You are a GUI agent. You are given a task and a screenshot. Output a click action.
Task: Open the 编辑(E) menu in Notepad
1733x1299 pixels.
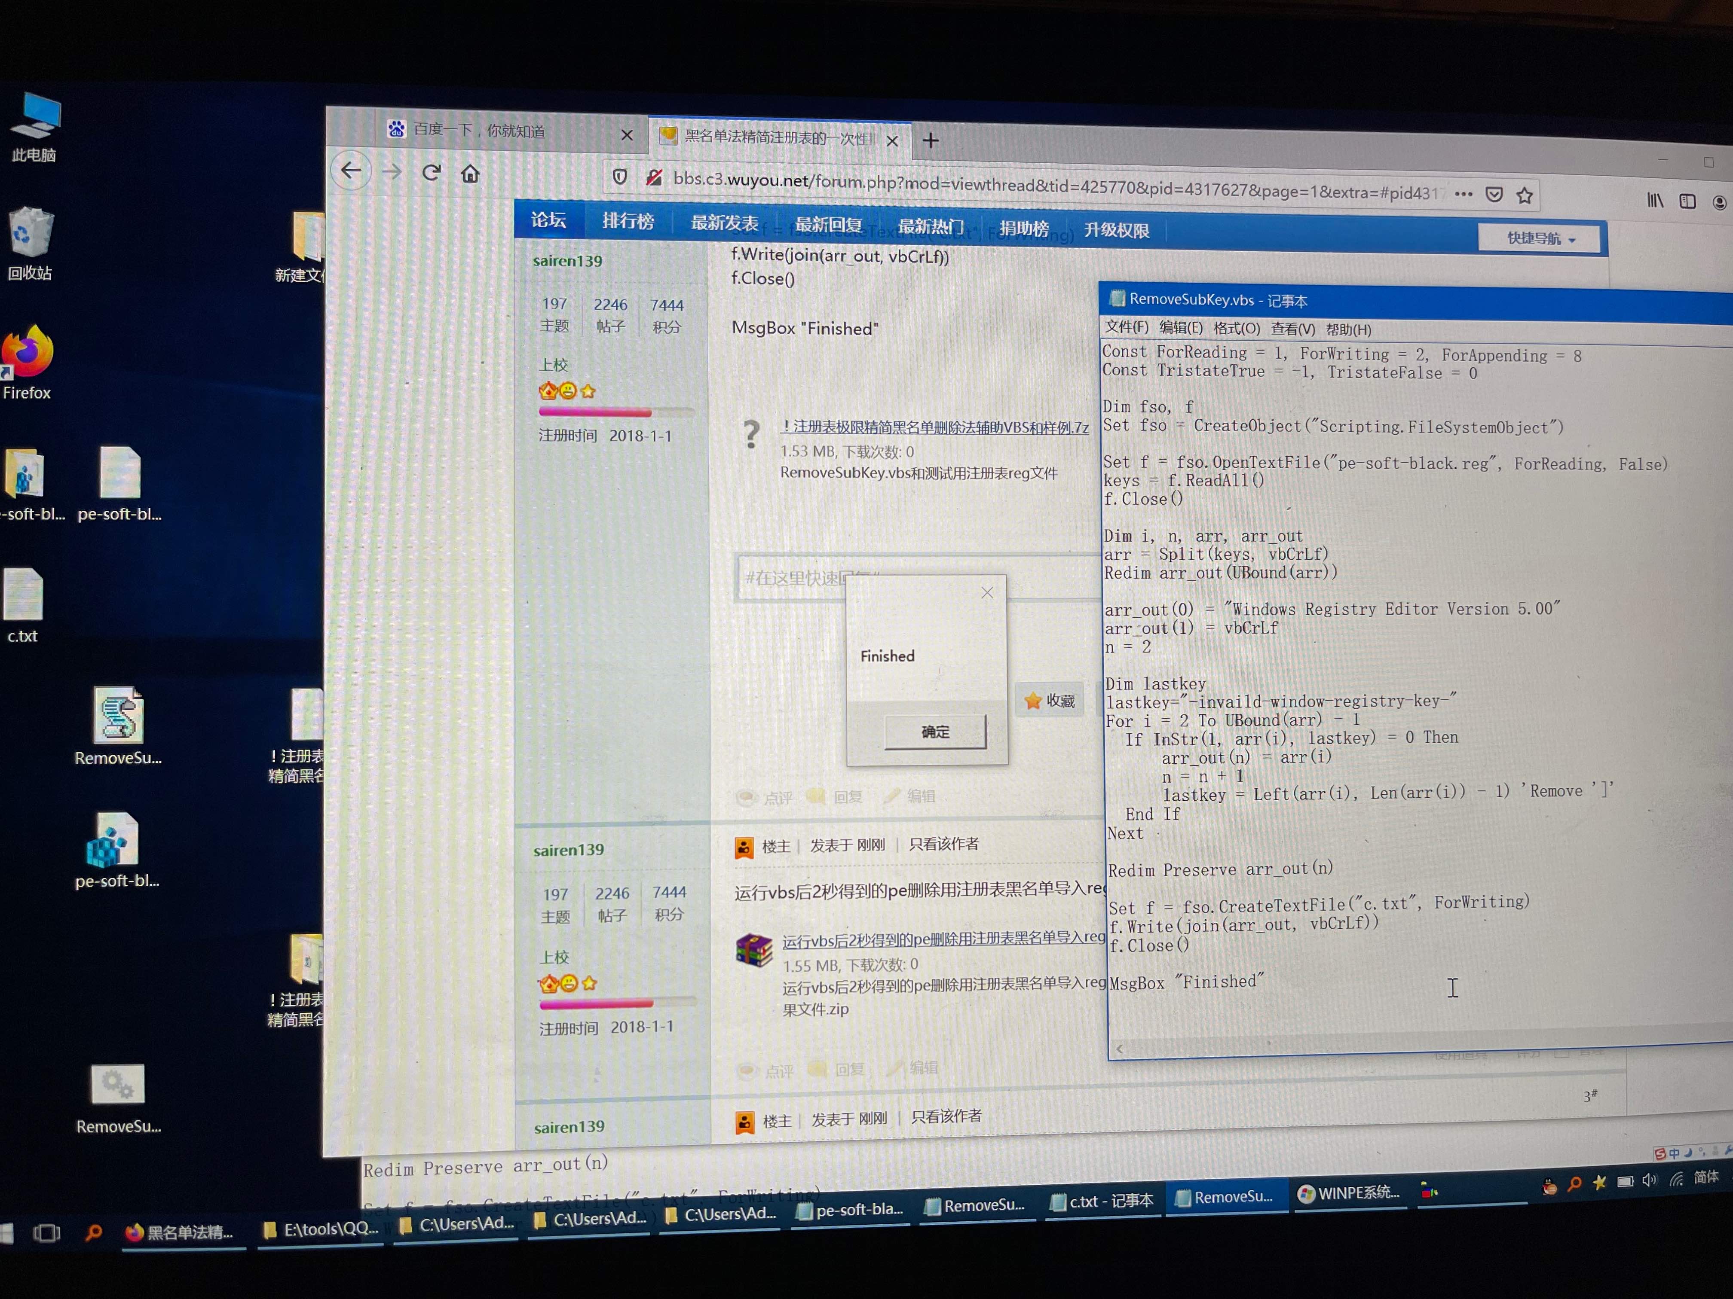pos(1181,327)
